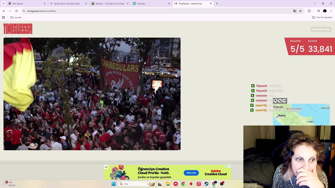Viewport: 335px width, 188px height.
Task: Go back with the browser back arrow
Action: (x=4, y=11)
